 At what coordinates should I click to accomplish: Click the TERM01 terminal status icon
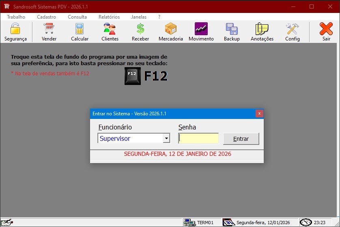[x=189, y=222]
